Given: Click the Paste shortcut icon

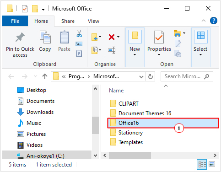Looking at the screenshot, I should point(79,54).
